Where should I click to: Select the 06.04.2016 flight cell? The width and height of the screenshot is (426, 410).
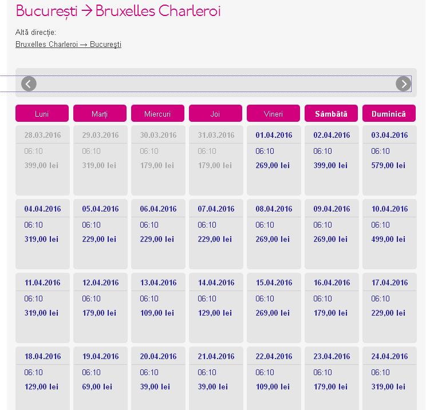[x=158, y=234]
